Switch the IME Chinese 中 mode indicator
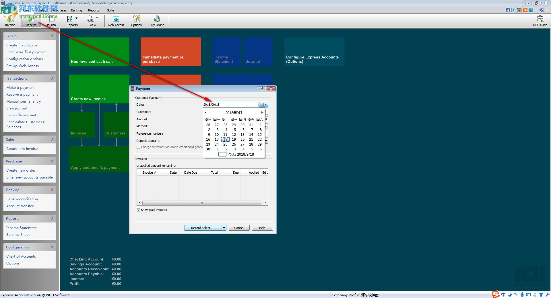Viewport: 551px width, 298px height. [x=503, y=295]
